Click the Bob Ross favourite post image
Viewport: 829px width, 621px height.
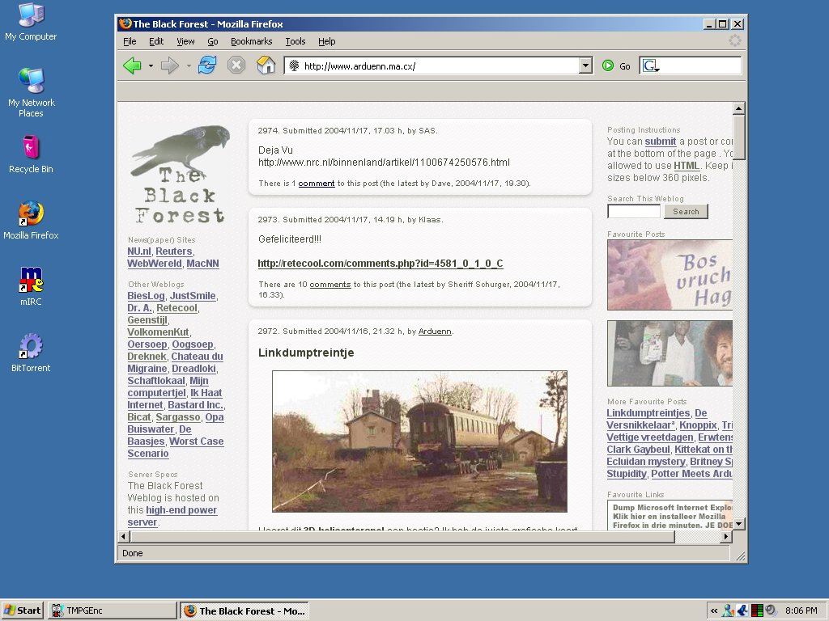pyautogui.click(x=670, y=353)
